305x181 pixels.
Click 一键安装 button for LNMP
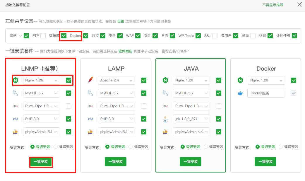41,162
